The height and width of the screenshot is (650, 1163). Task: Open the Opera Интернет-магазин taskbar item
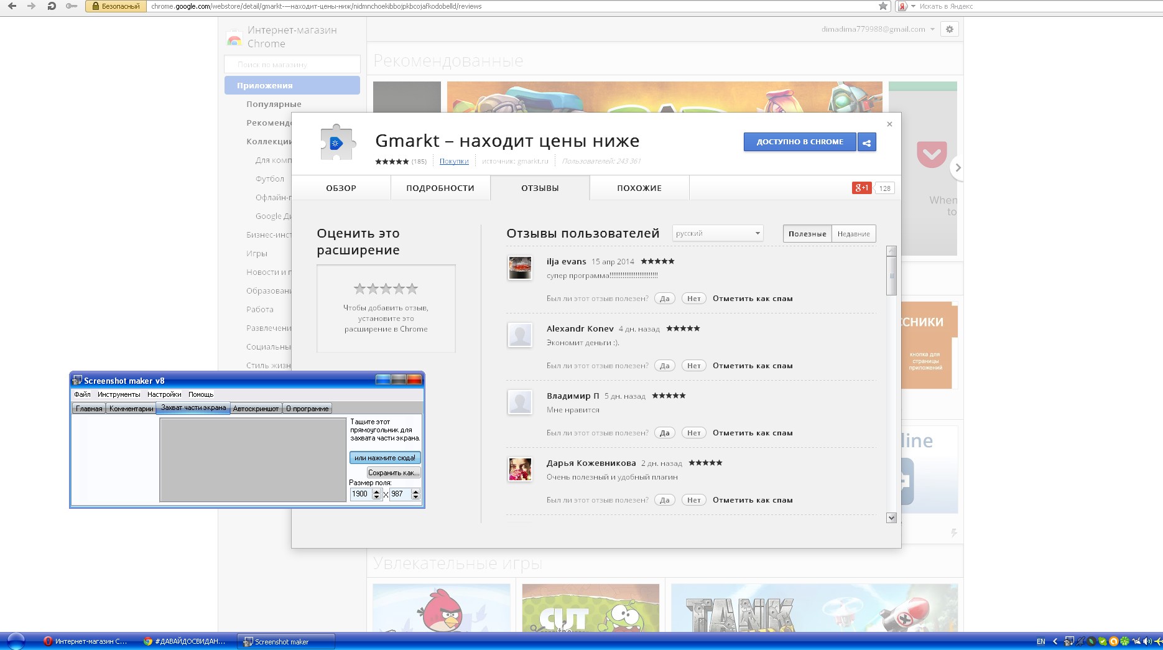[86, 641]
